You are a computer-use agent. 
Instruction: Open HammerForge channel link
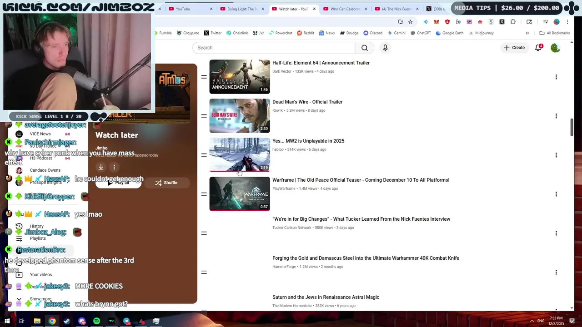pos(284,267)
